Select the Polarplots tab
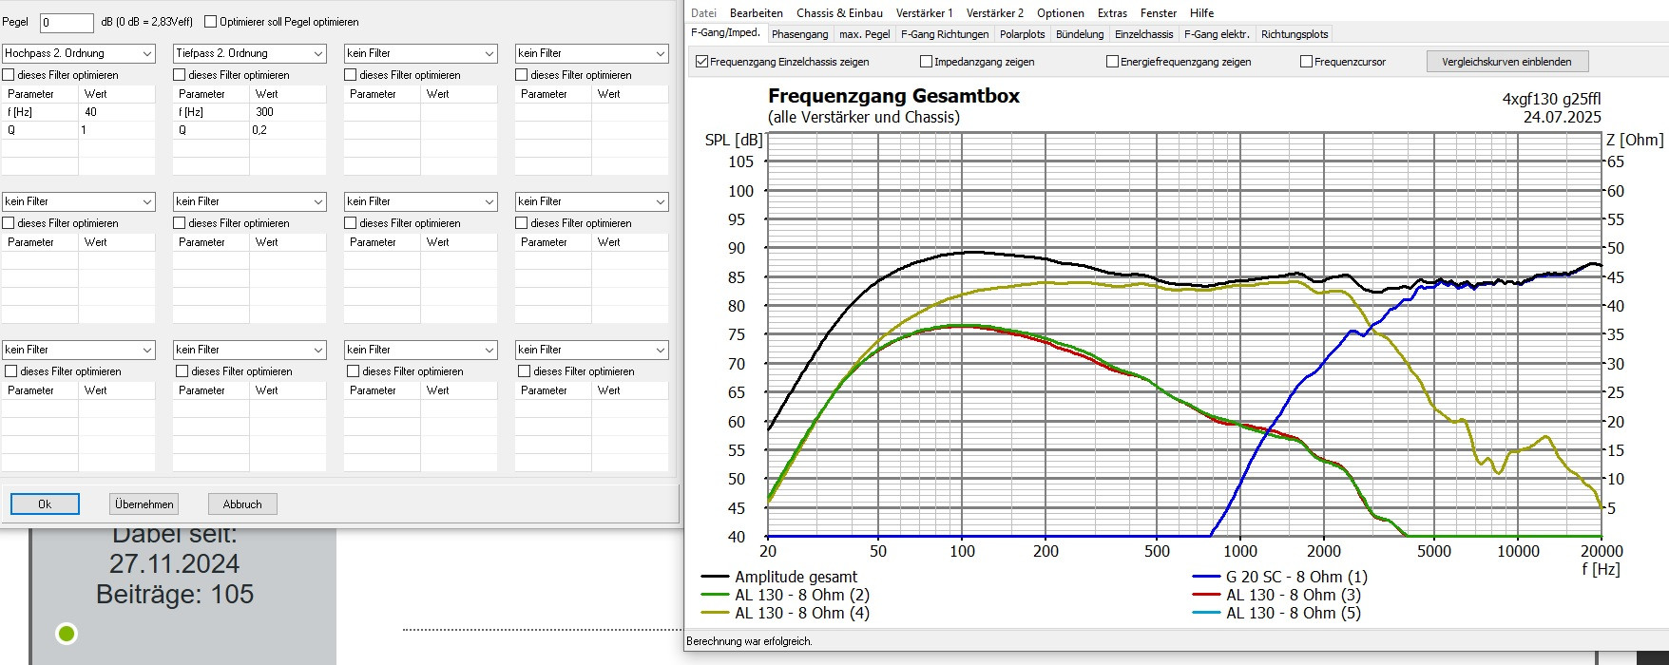This screenshot has height=665, width=1669. (1022, 34)
